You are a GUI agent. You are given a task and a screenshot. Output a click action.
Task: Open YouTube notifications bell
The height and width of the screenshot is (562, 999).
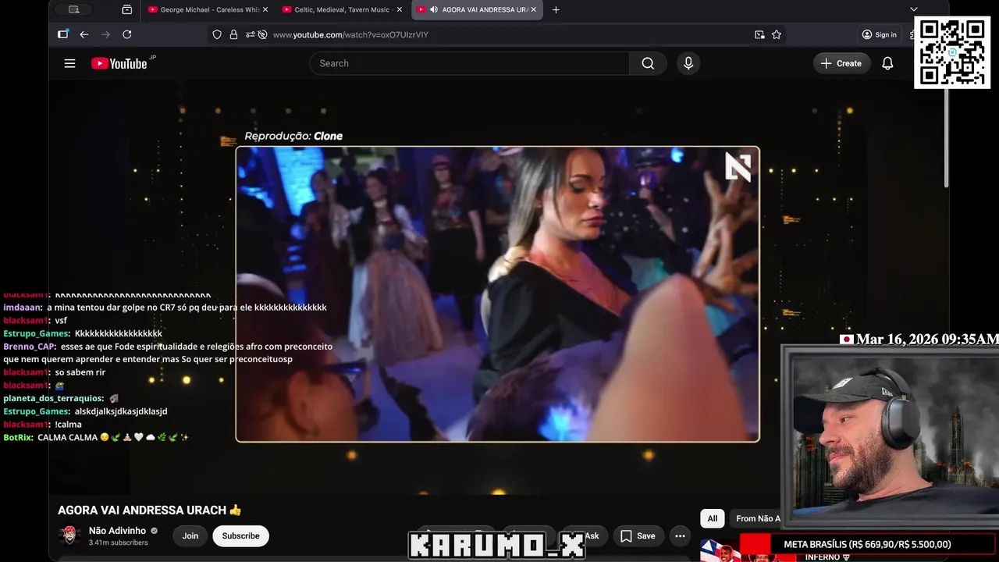[887, 63]
